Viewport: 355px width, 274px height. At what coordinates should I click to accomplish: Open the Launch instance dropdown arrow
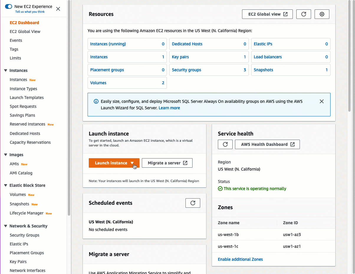(x=132, y=163)
